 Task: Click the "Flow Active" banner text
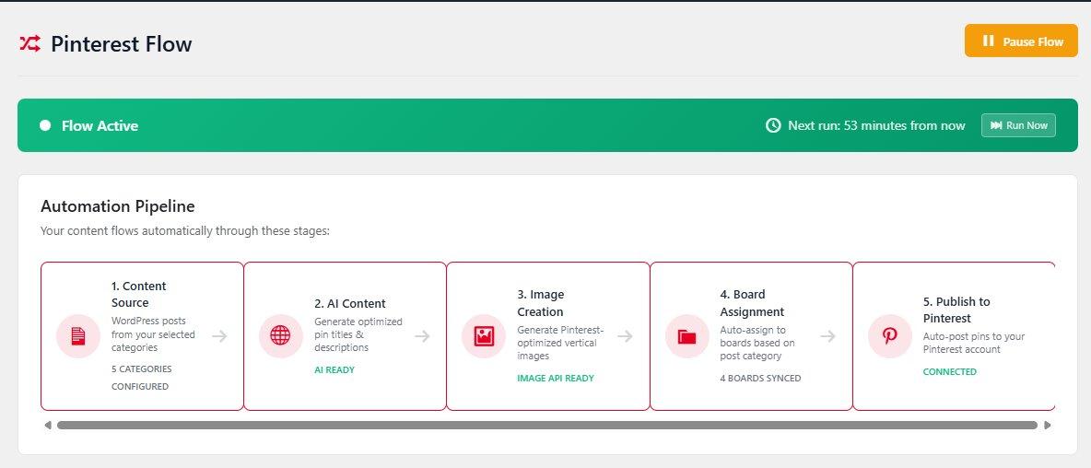(100, 126)
